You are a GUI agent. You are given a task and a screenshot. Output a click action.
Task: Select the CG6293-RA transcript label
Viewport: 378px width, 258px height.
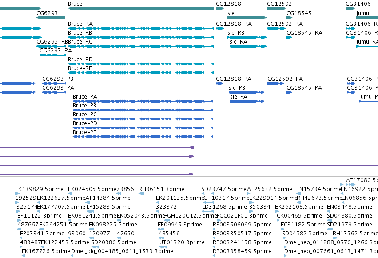pyautogui.click(x=56, y=51)
